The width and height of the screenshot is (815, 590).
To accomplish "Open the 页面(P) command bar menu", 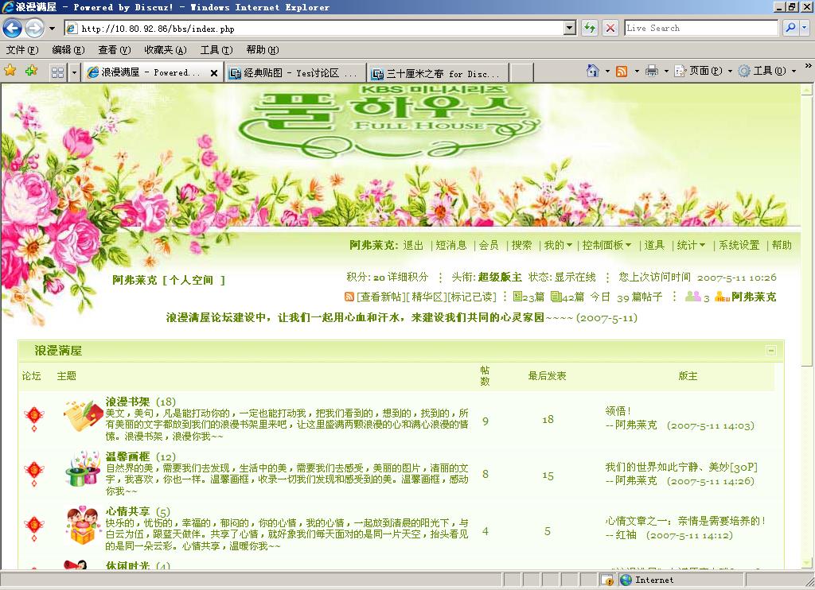I will click(x=703, y=71).
